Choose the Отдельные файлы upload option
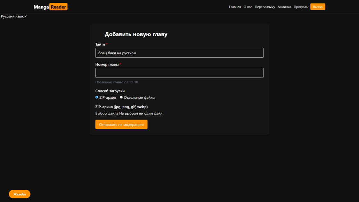Viewport: 359px width, 202px height. click(x=121, y=97)
